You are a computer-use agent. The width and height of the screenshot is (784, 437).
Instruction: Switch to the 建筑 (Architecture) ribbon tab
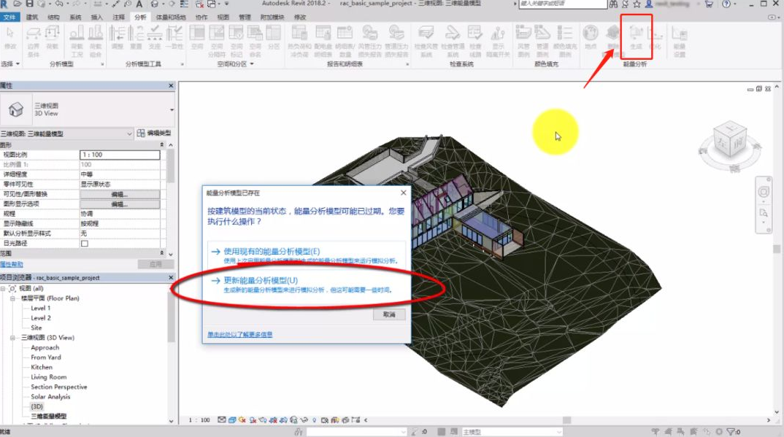pos(32,17)
